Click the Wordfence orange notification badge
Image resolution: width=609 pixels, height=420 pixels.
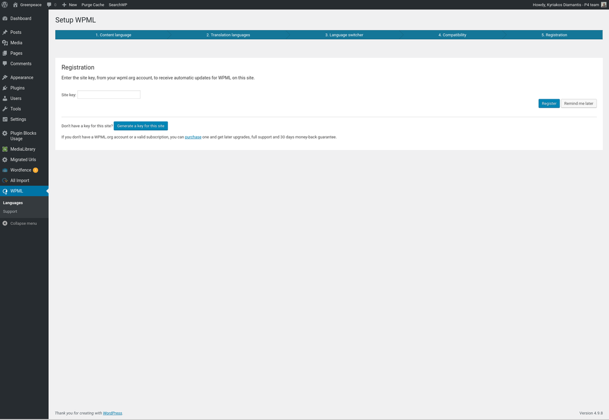35,170
